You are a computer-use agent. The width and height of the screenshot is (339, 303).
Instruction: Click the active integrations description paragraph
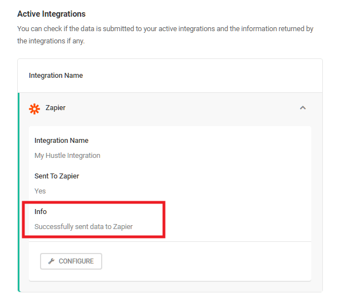tap(165, 35)
